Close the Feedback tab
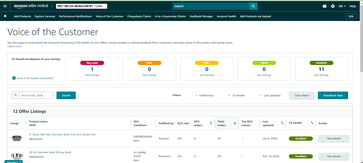The height and width of the screenshot is (163, 363). (x=20, y=162)
